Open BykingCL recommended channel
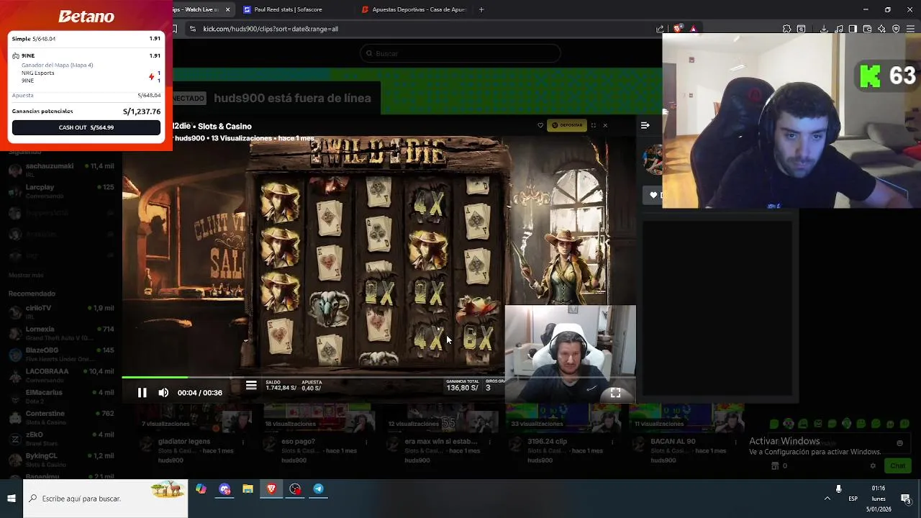 (61, 459)
